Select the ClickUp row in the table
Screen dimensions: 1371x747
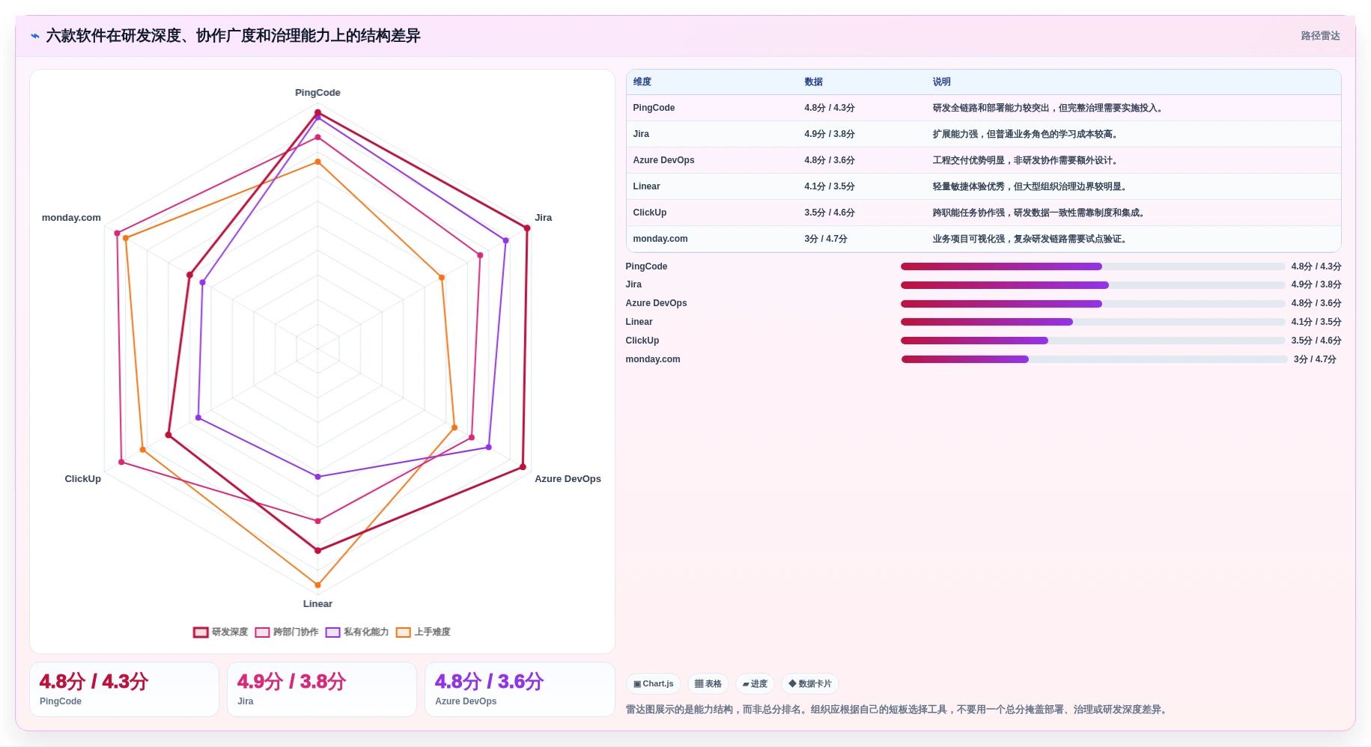tap(983, 213)
